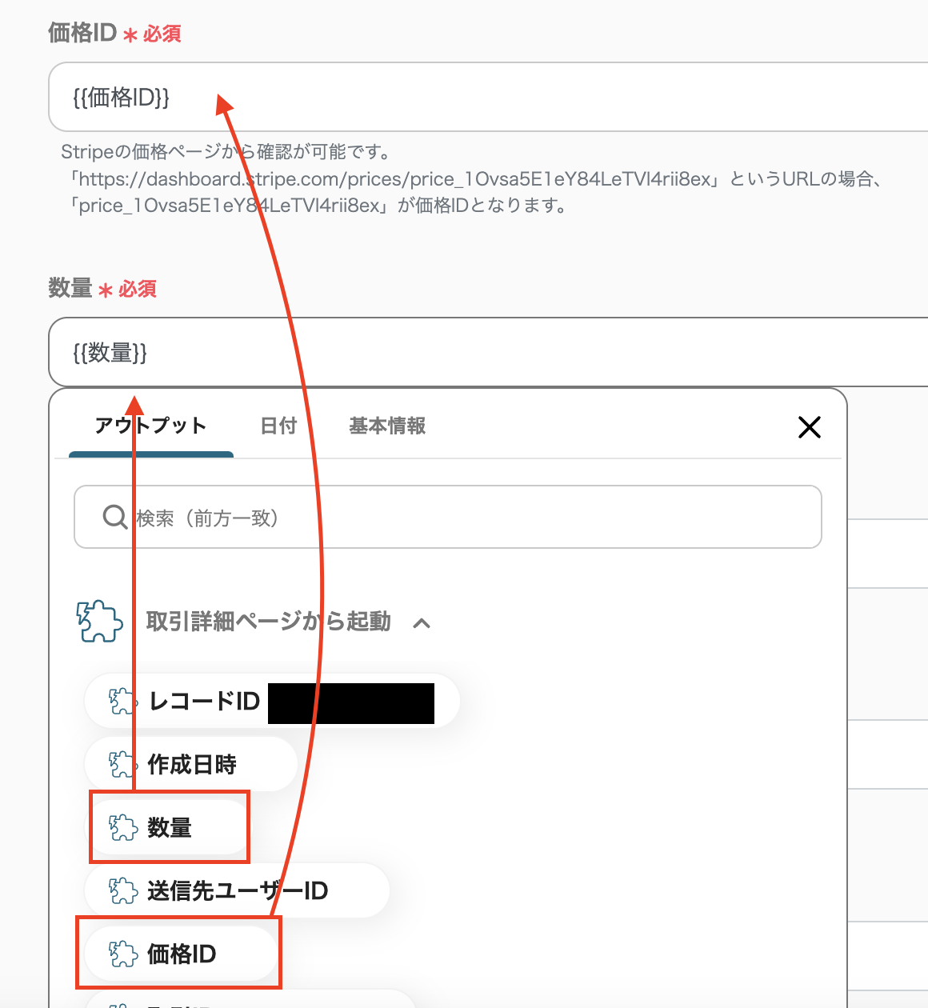Screen dimensions: 928x1008
Task: Click the 数量 input field
Action: tap(488, 352)
